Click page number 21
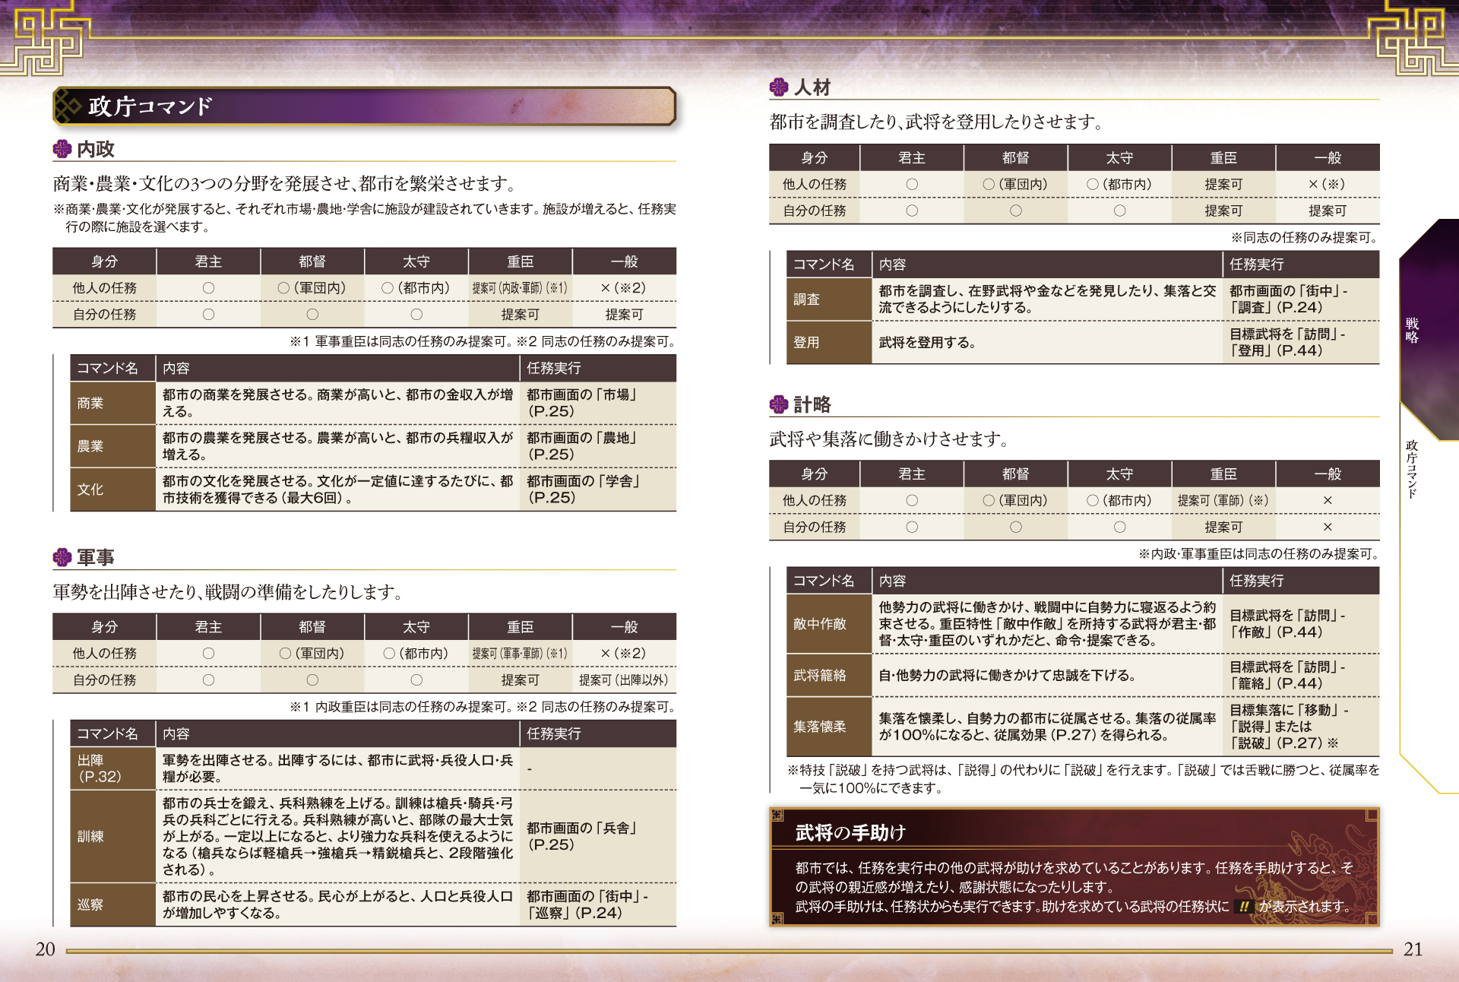1459x982 pixels. (x=1413, y=949)
